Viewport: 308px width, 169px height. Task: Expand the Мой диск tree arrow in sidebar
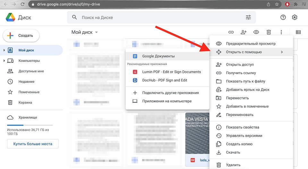click(x=4, y=50)
